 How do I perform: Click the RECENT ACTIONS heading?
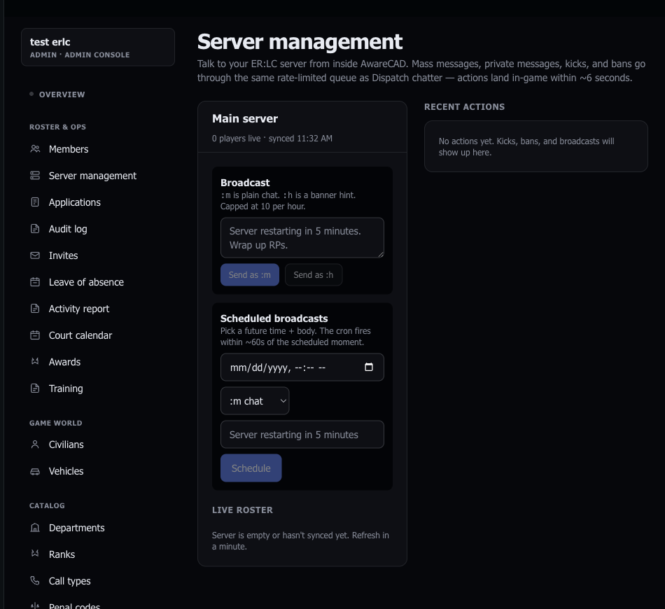(x=464, y=107)
